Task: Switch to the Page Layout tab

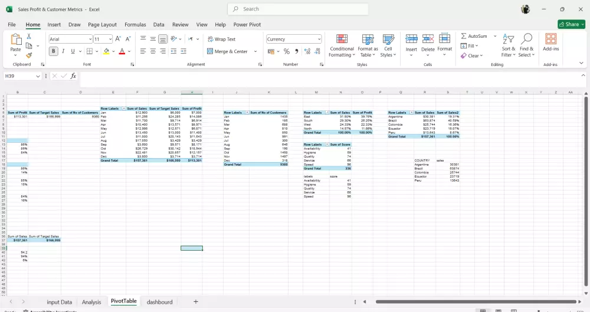Action: (x=102, y=24)
